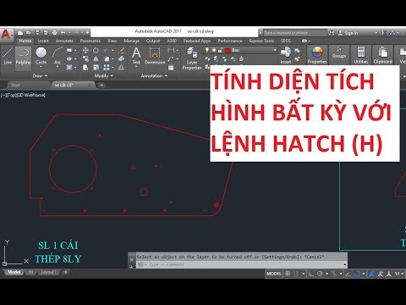Image resolution: width=406 pixels, height=305 pixels.
Task: Click the Copy tool in Modify panel
Action: 85,58
